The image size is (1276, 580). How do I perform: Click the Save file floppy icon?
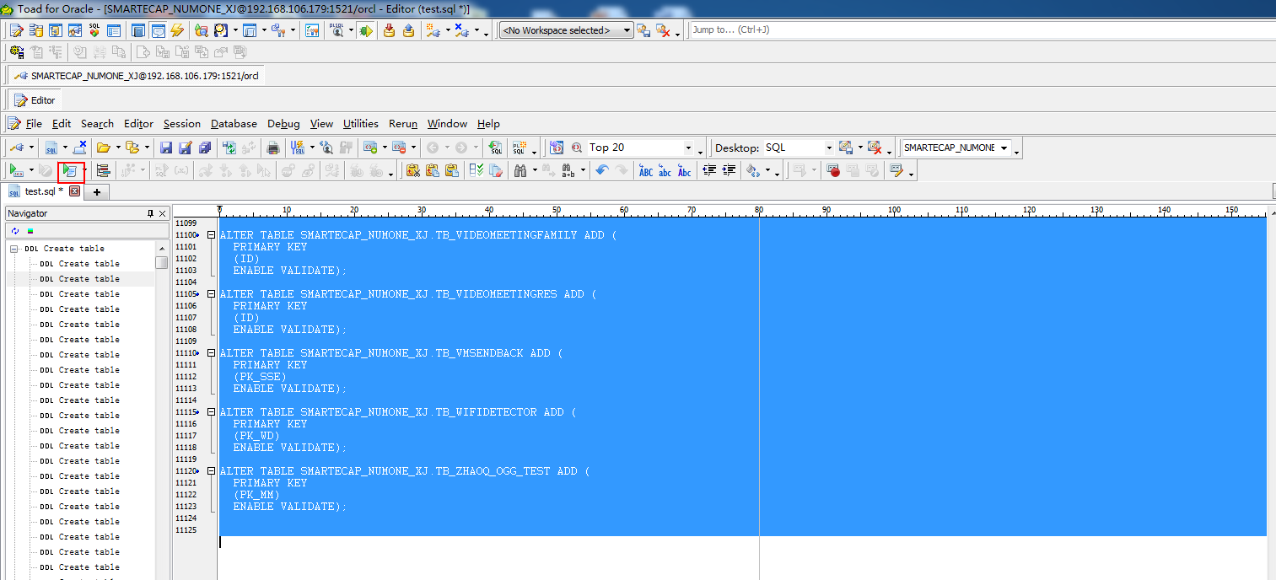[x=166, y=148]
